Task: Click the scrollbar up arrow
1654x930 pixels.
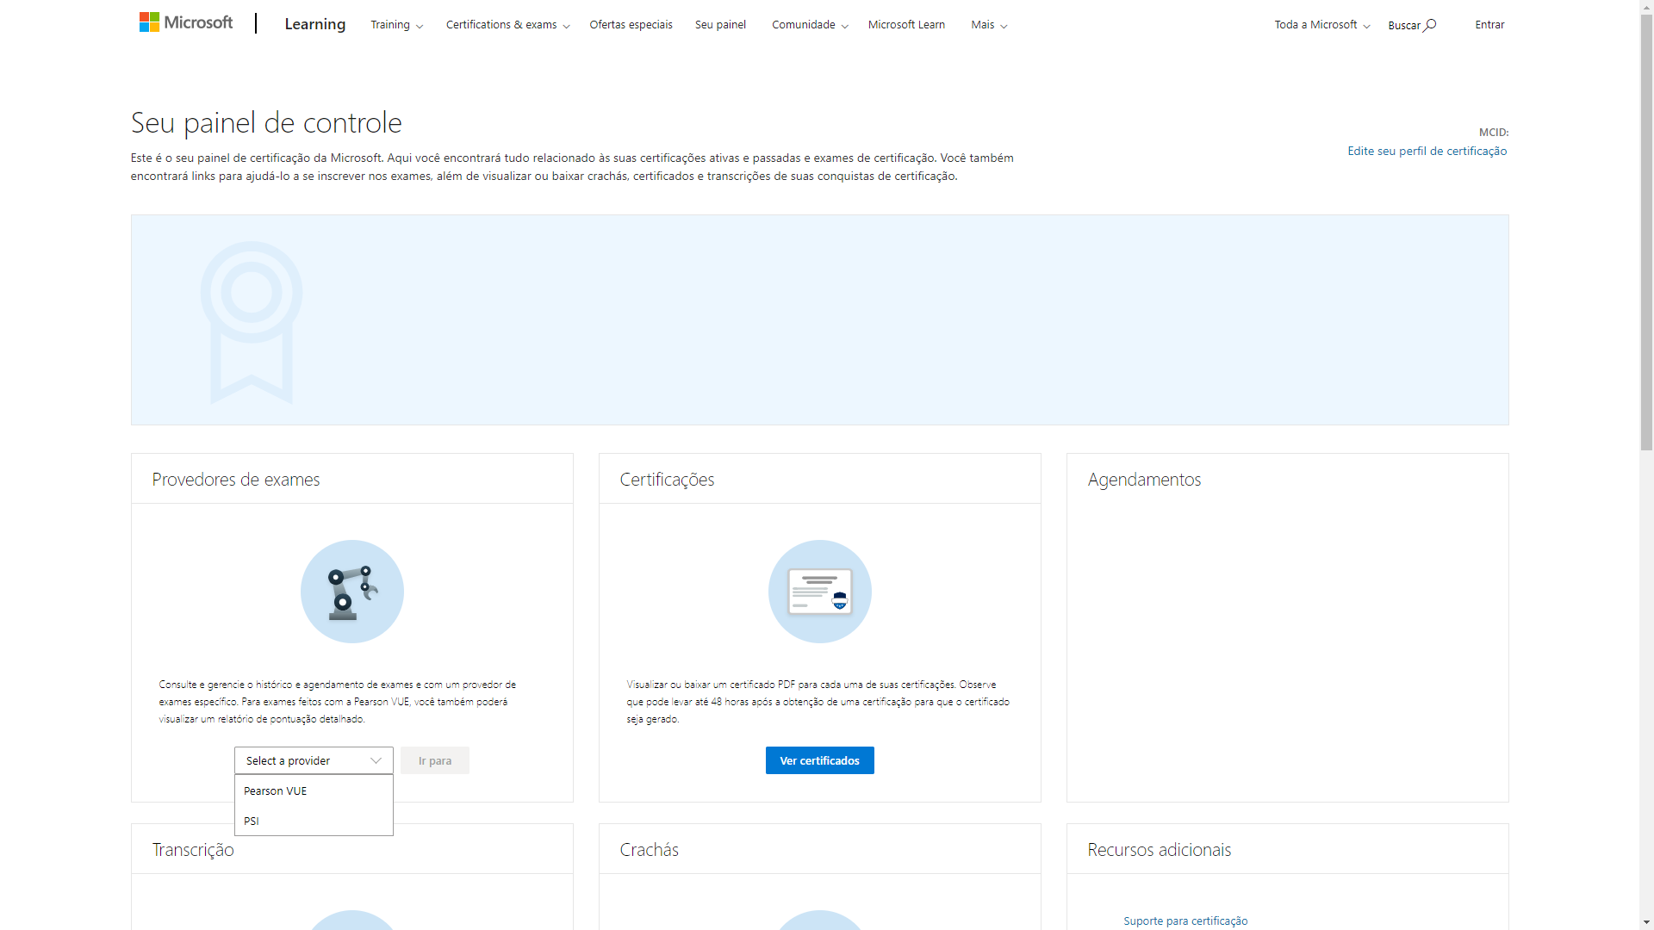Action: [1646, 7]
